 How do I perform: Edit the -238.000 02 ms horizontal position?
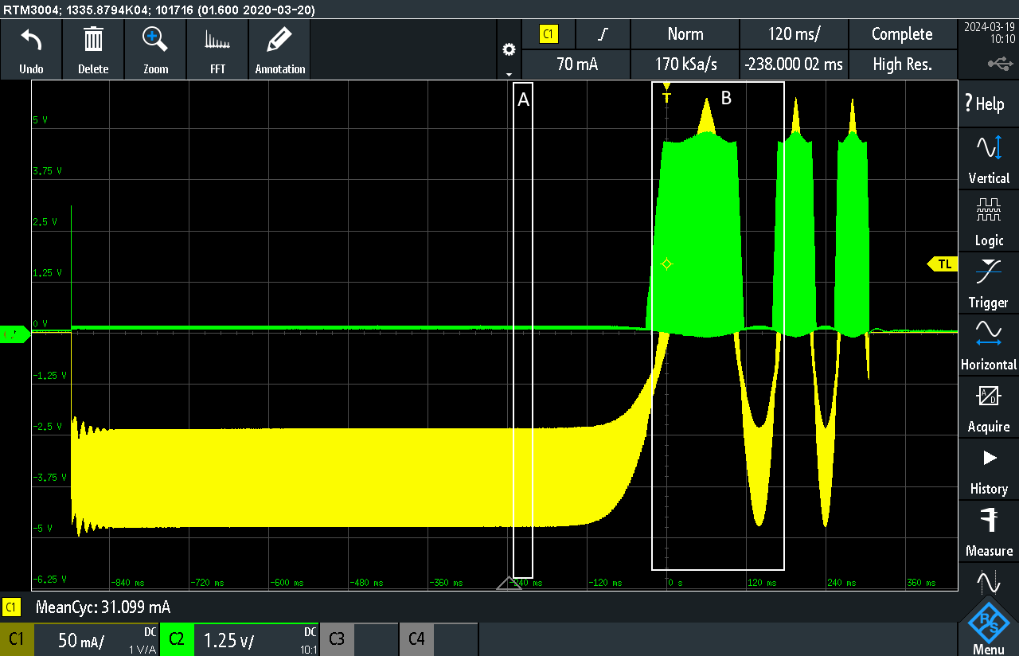pos(794,64)
